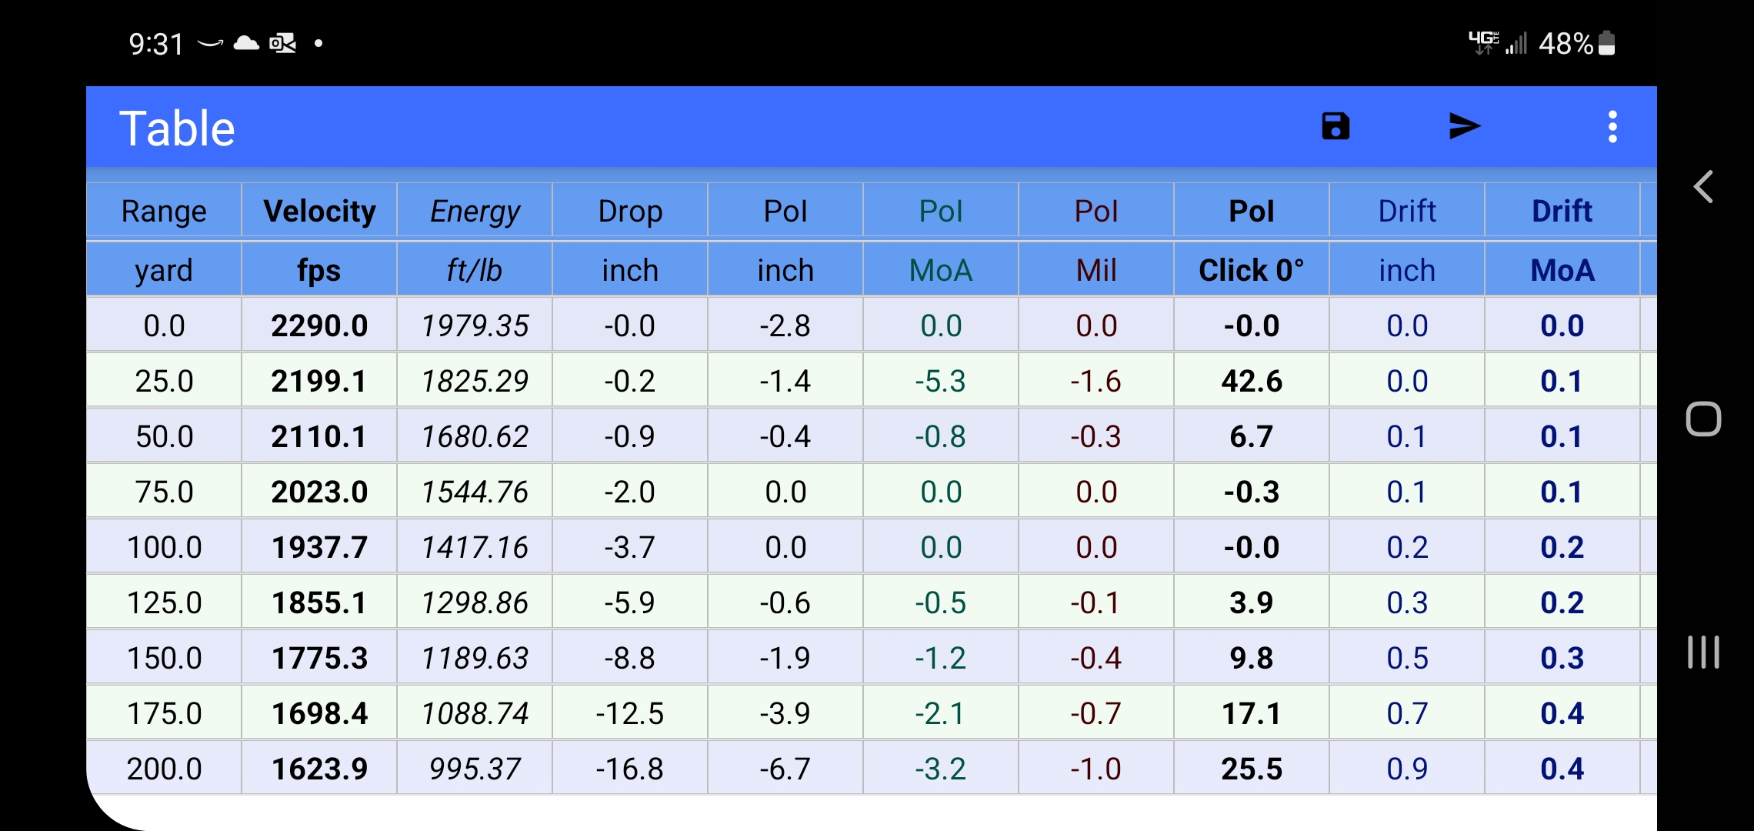The height and width of the screenshot is (831, 1754).
Task: Open the three-dot overflow menu
Action: click(1612, 126)
